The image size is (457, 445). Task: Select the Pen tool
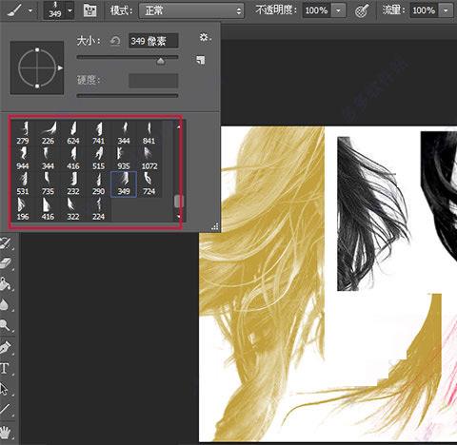tap(5, 348)
